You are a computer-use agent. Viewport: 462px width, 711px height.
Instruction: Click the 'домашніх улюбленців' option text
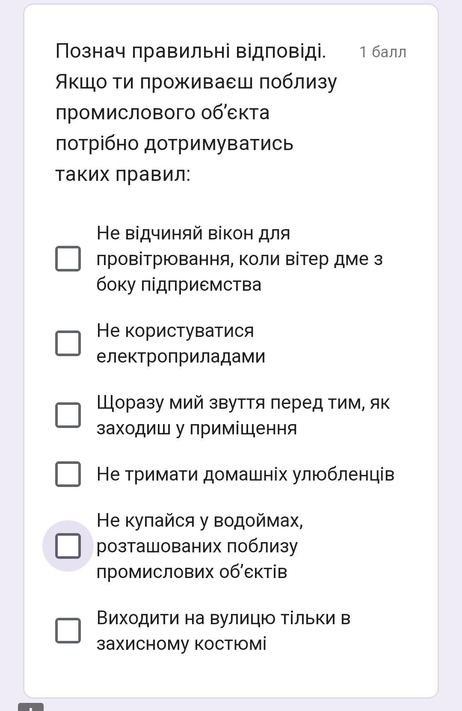pyautogui.click(x=299, y=474)
